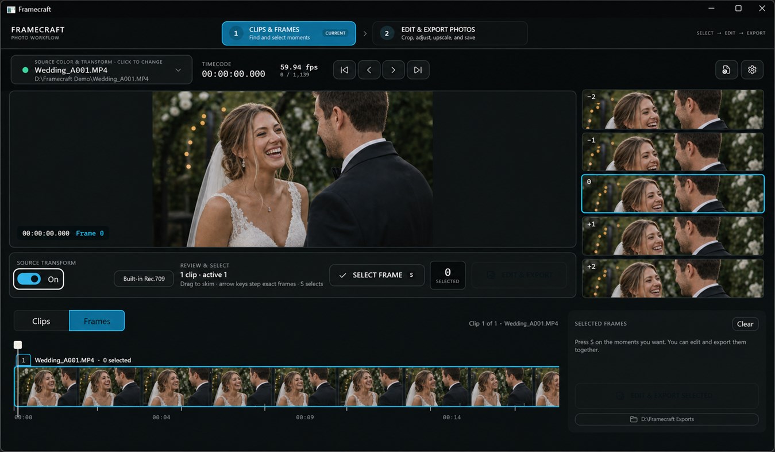Open the Built-in Rec.709 transform selector
The width and height of the screenshot is (775, 452).
(x=144, y=279)
